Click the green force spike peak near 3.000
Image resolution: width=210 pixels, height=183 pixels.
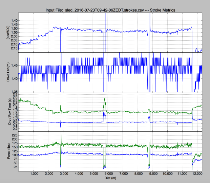(x=61, y=133)
